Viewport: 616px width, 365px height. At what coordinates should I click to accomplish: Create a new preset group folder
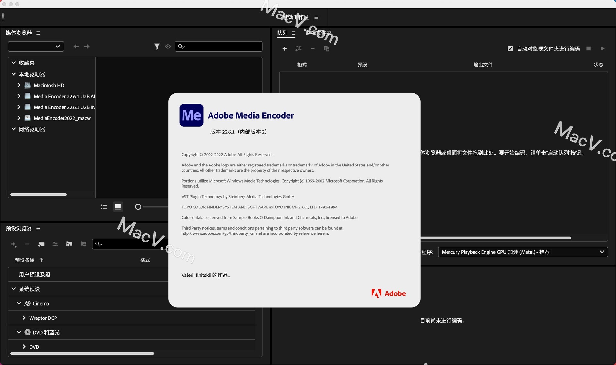41,244
